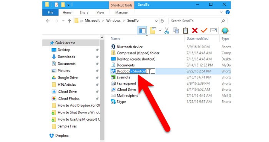Select the Fax recipient item
Viewport: 269px width, 142px height.
click(126, 83)
